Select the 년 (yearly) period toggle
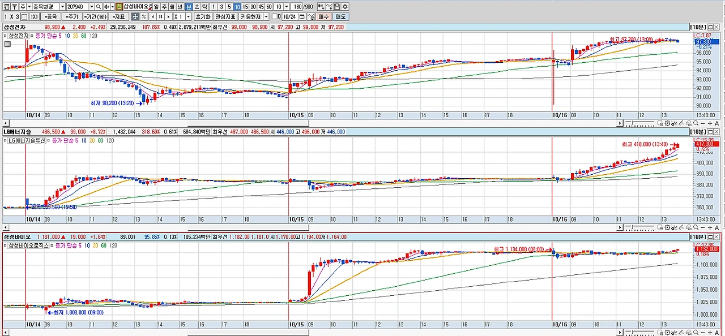Viewport: 725px width, 336px height. [180, 6]
